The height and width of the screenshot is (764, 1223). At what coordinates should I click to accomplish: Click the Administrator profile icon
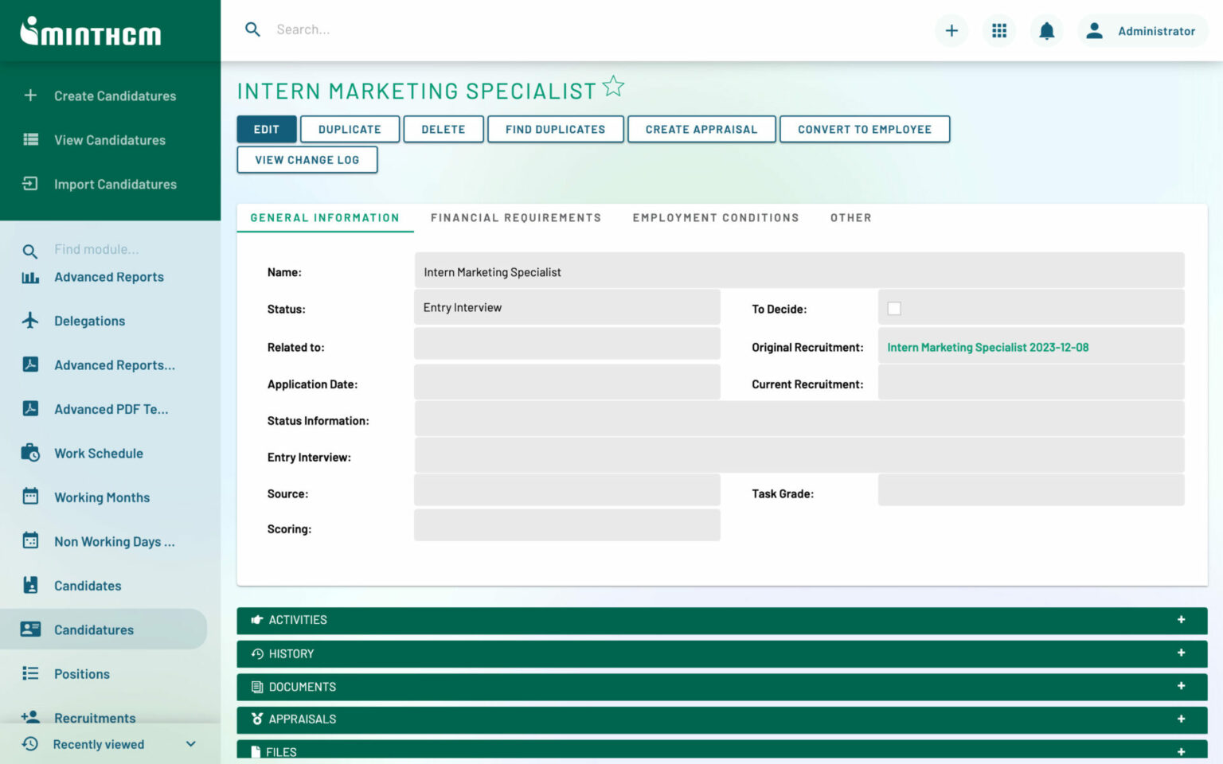1094,30
